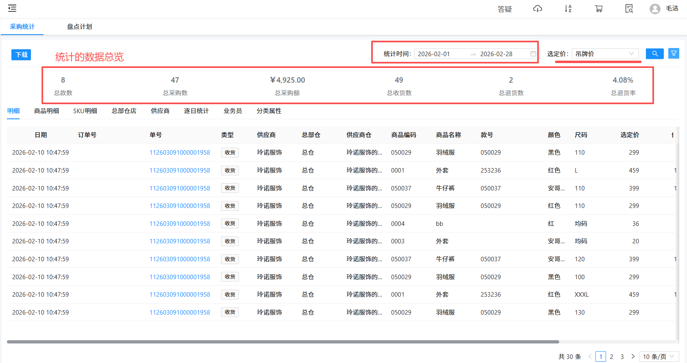Screen dimensions: 687x363
Task: Select the 逐日统计 sub-tab
Action: point(196,111)
